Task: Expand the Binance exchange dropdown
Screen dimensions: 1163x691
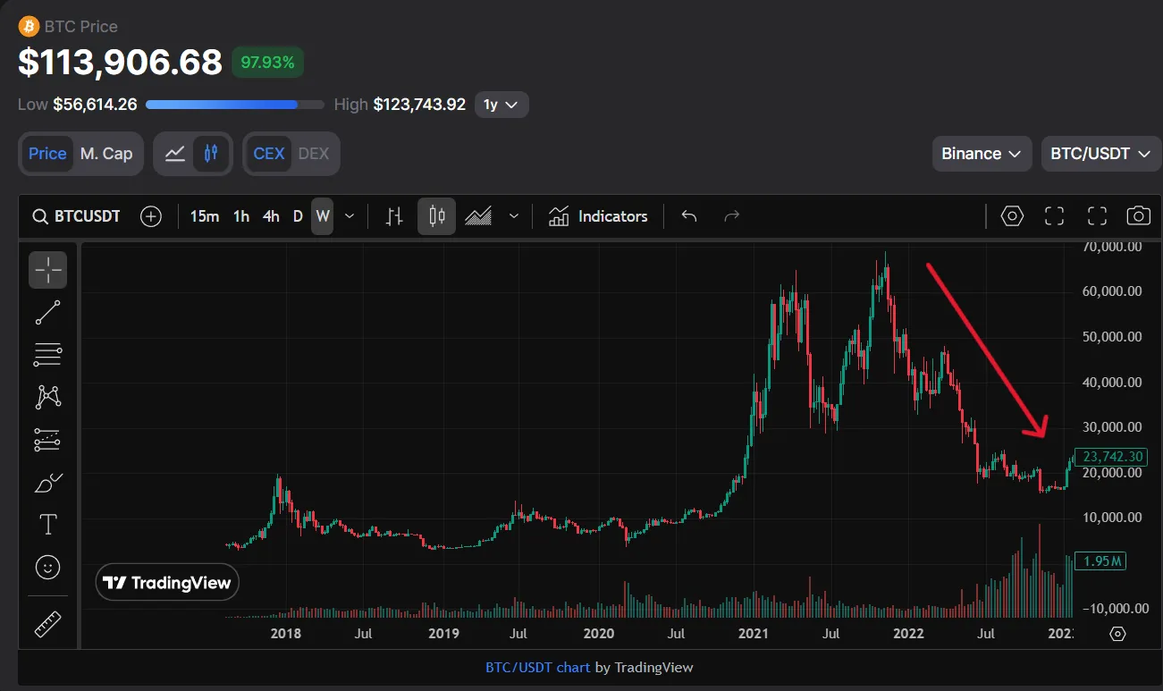Action: pyautogui.click(x=981, y=154)
